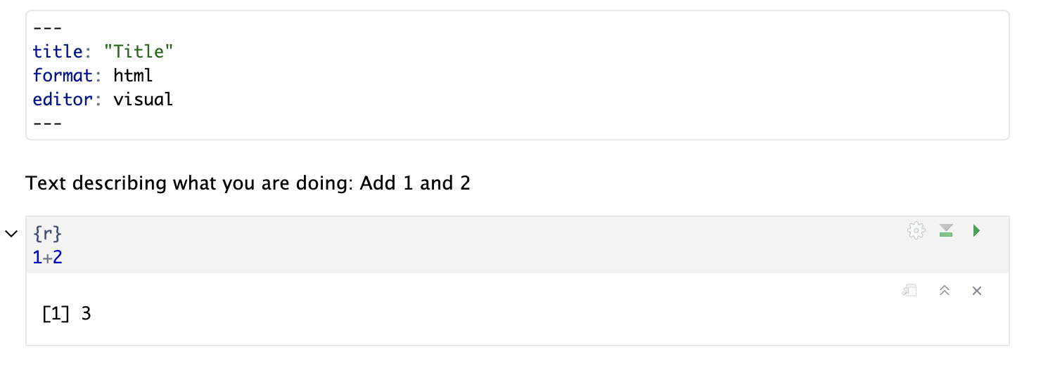Place cursor on html format value
The height and width of the screenshot is (382, 1048).
(x=133, y=75)
